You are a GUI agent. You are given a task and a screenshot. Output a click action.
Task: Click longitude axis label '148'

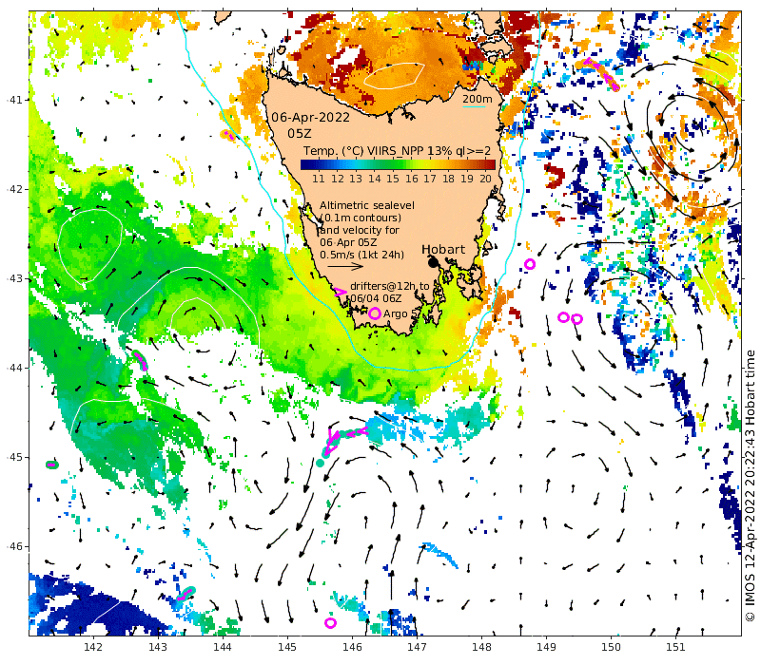coord(481,647)
